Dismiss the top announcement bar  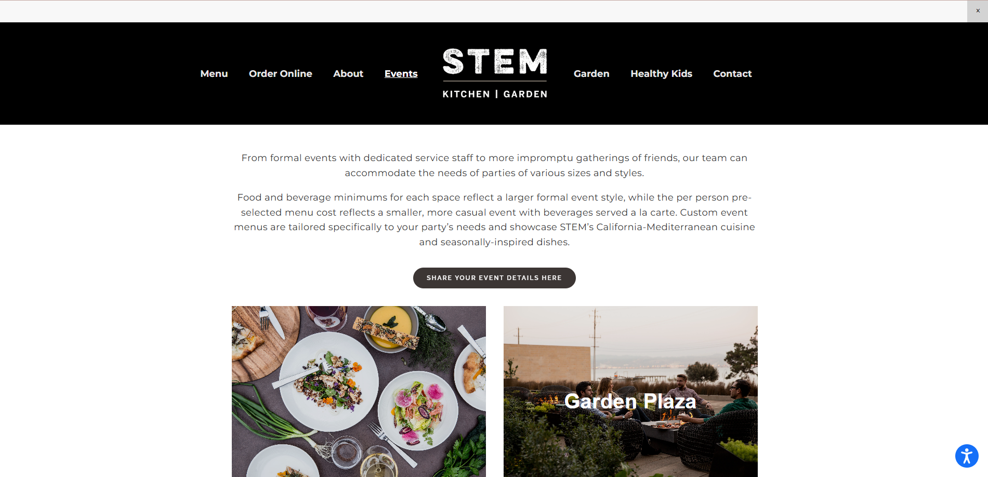tap(978, 11)
